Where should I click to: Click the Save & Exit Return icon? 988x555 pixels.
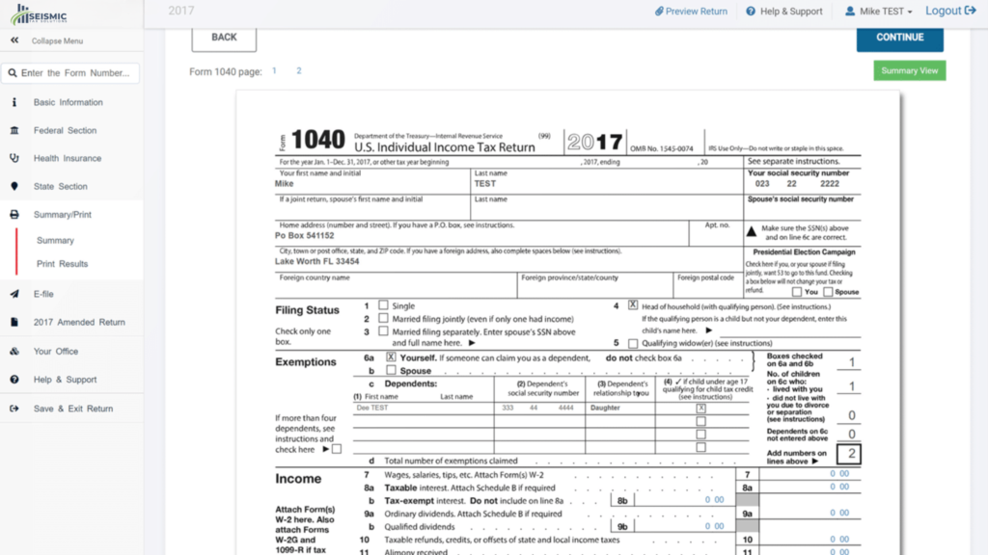pos(14,409)
